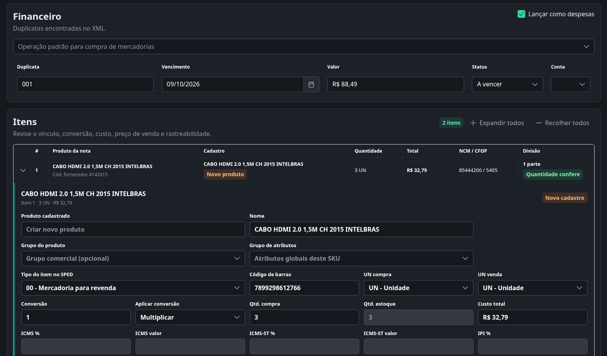Open the Grupo do produto dropdown

coord(133,258)
